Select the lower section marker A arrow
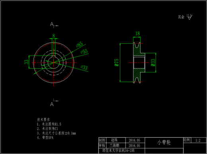 click(54, 102)
